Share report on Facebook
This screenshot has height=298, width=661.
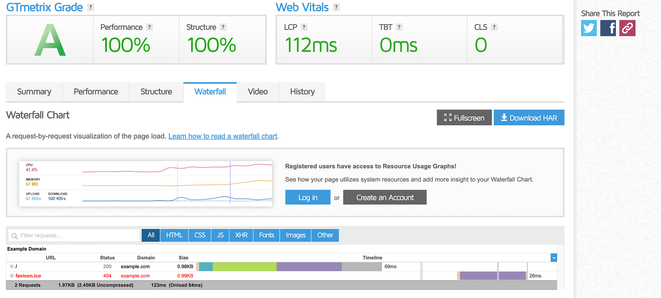(608, 28)
